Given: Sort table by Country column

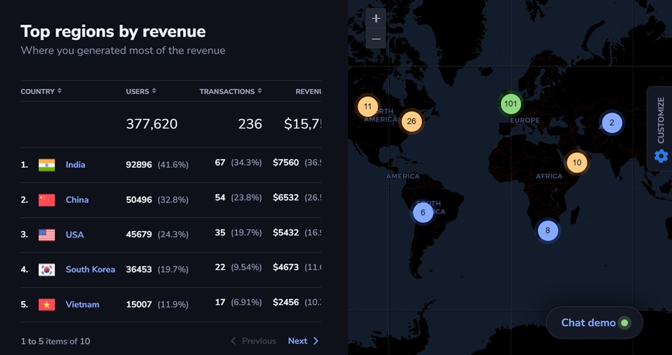Looking at the screenshot, I should pos(41,91).
